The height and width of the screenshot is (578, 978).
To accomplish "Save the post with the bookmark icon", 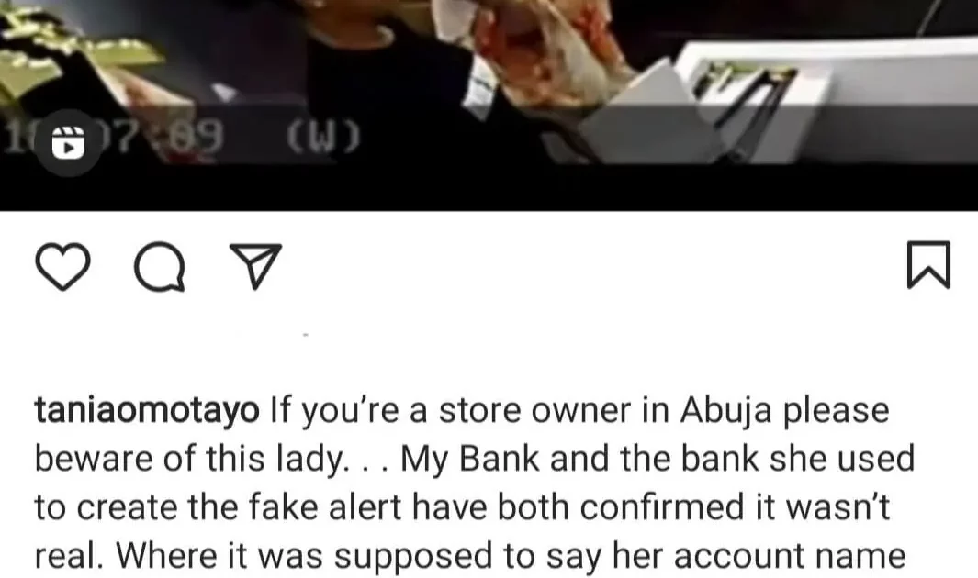I will point(928,265).
